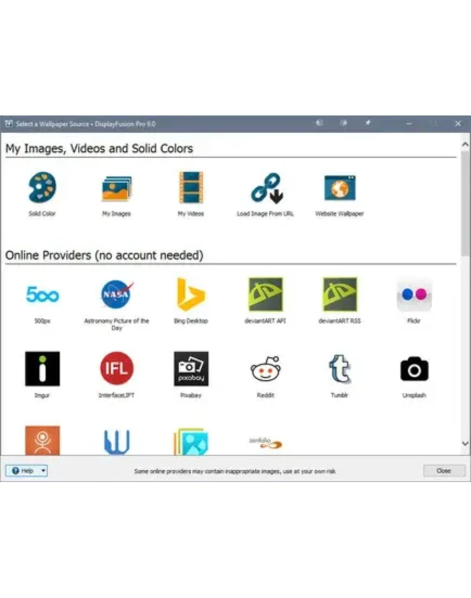Select Load Image From URL
The height and width of the screenshot is (598, 471).
point(266,188)
